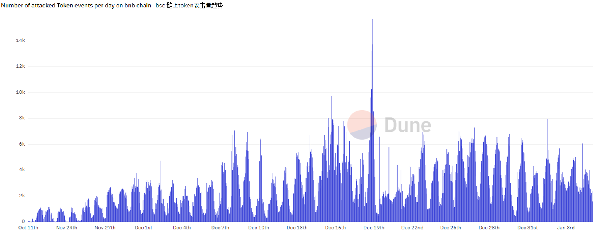
Task: Click the tallest spike bar above 14k near Dec 19th
Action: pyautogui.click(x=372, y=120)
